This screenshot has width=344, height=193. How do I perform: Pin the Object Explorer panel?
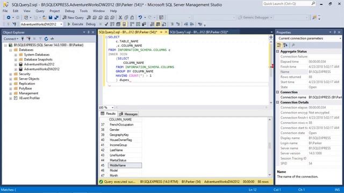tap(88, 32)
